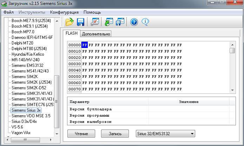The image size is (244, 146).
Task: Open the Sirius 32/EMS3132 dropdown
Action: 165,133
